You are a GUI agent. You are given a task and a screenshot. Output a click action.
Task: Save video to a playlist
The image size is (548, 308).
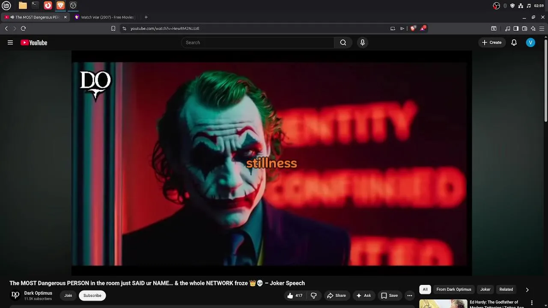[x=390, y=296]
